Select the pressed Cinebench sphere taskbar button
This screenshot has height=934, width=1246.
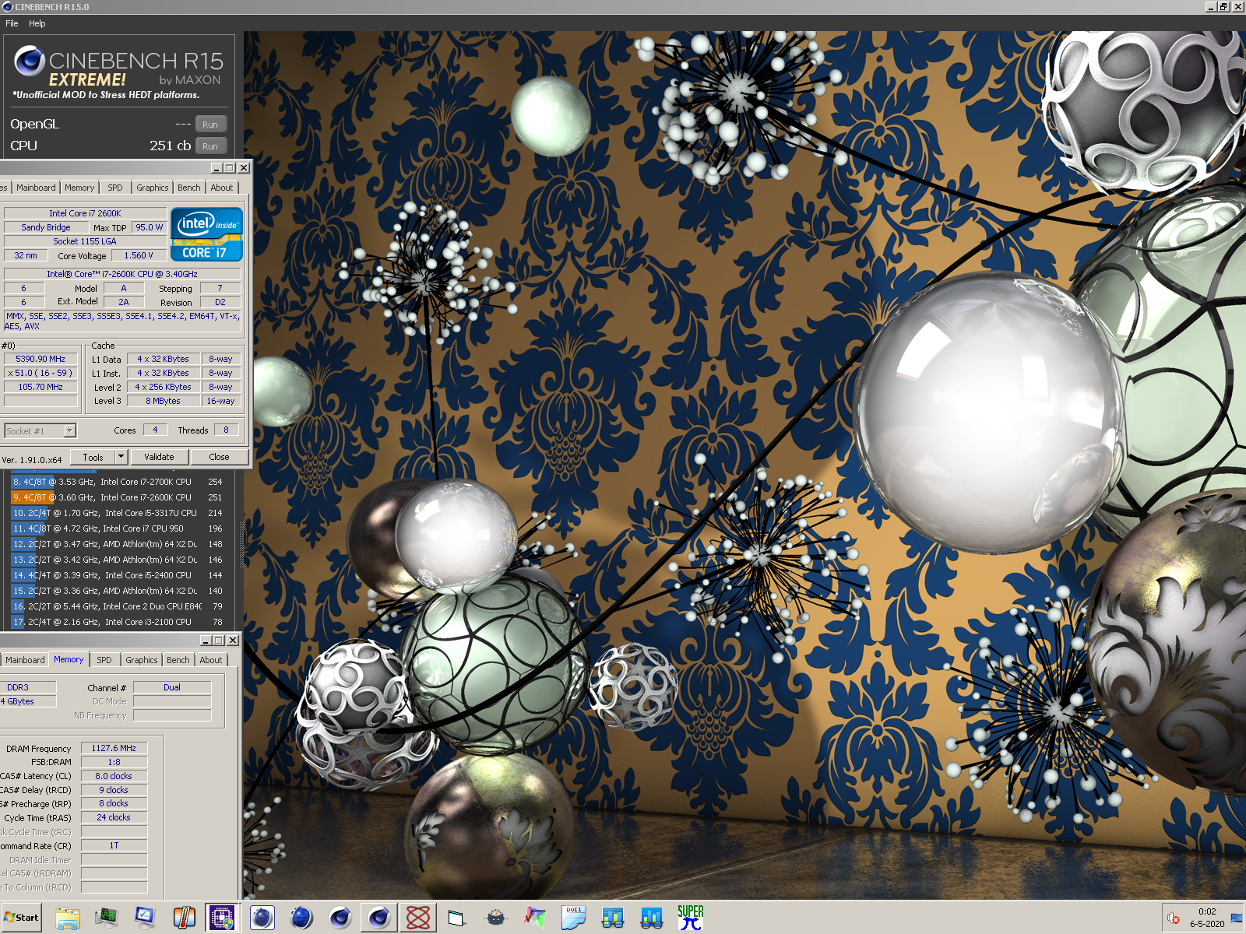coord(379,918)
